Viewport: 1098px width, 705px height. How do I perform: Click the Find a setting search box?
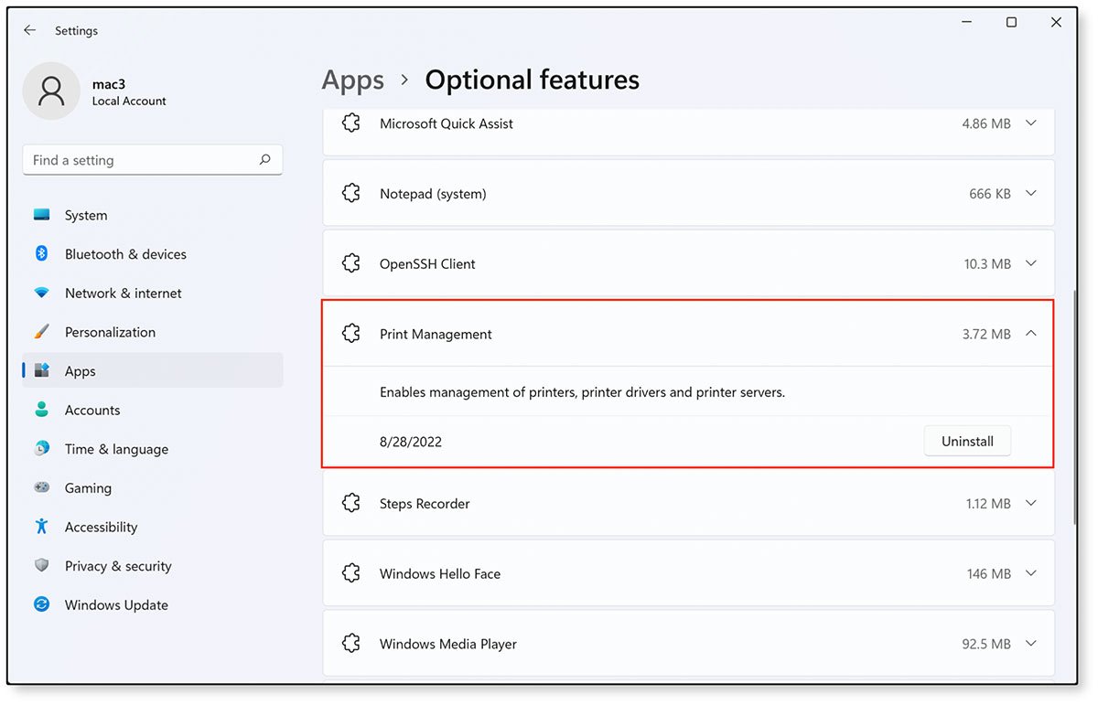[x=142, y=160]
